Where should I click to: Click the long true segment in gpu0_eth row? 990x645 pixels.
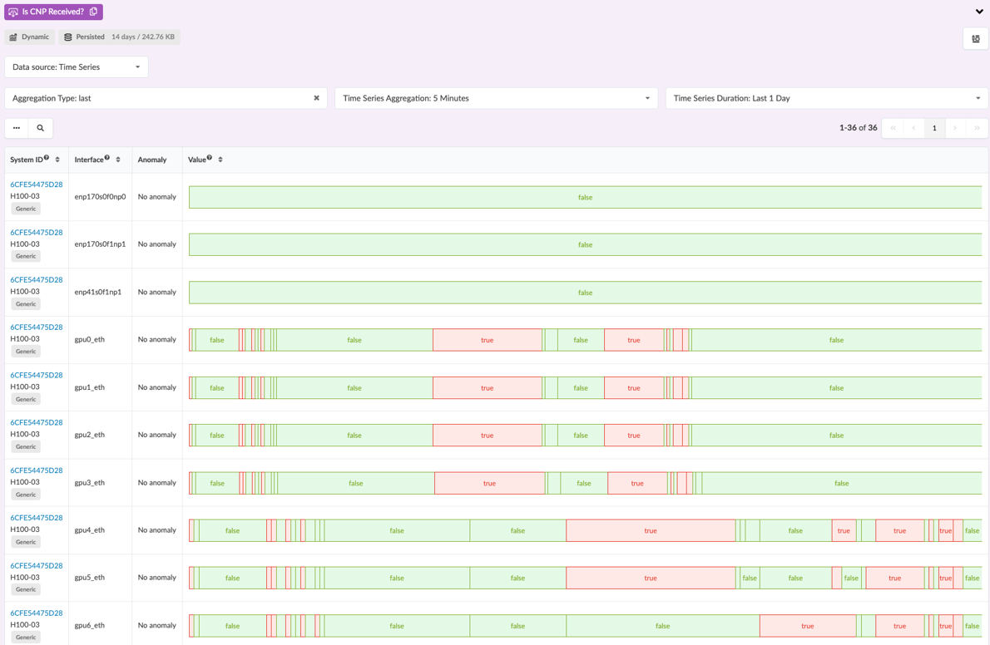[x=488, y=340]
